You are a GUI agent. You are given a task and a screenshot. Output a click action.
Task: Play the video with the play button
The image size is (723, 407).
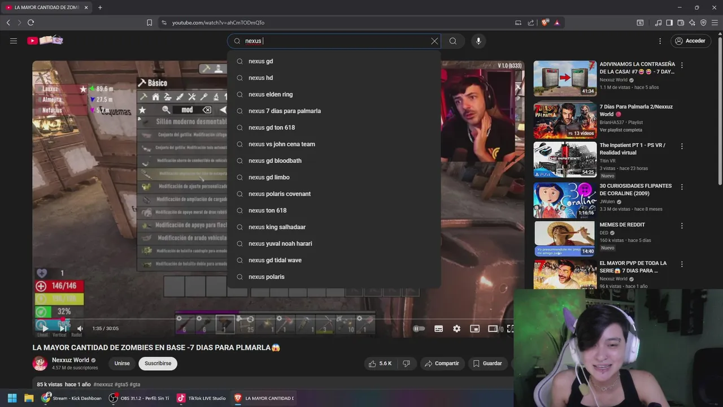tap(45, 328)
